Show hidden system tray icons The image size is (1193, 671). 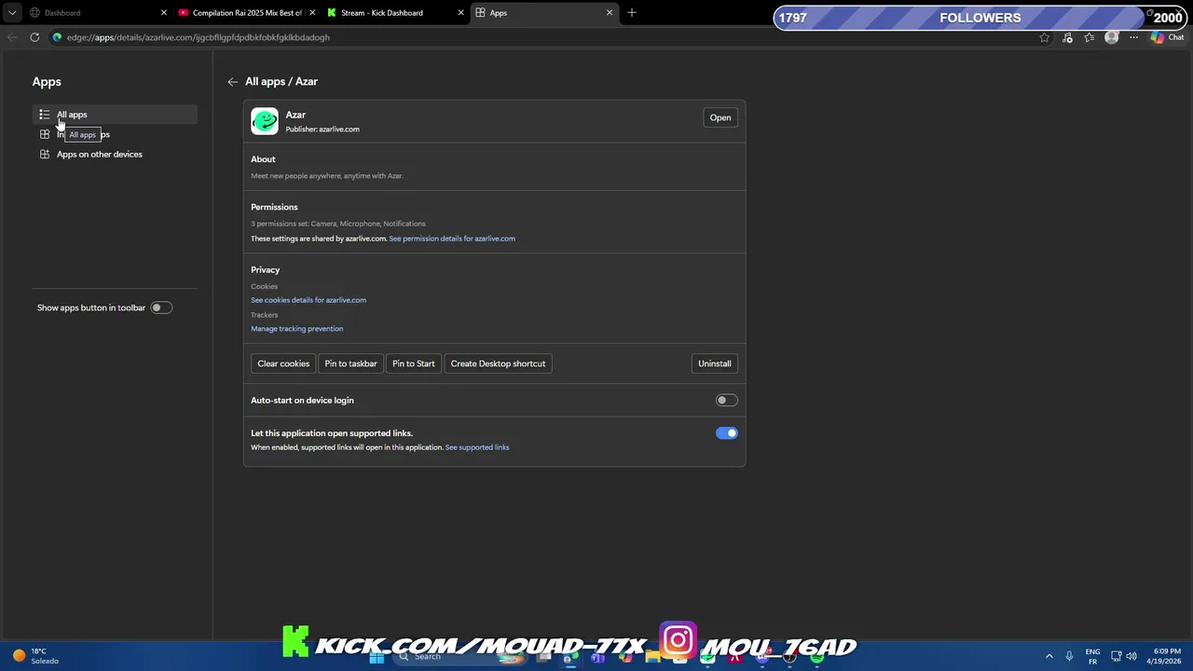[1049, 656]
